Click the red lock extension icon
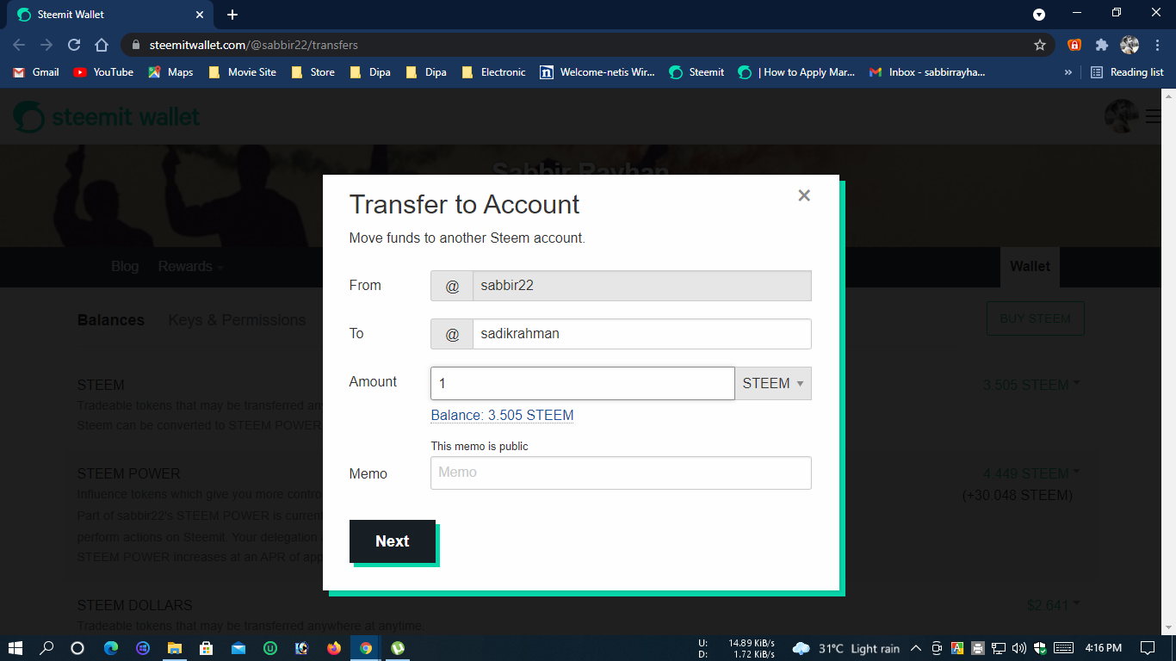Viewport: 1176px width, 661px height. (1074, 45)
